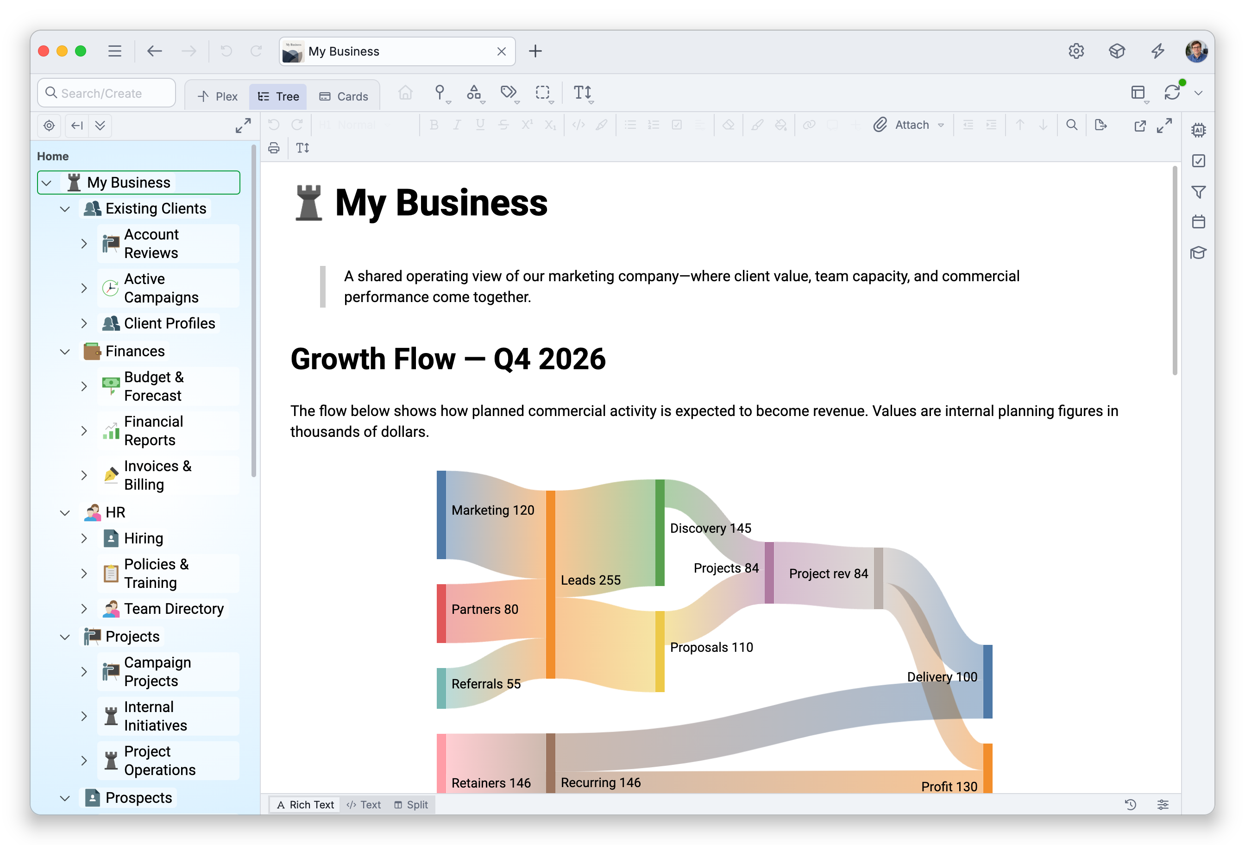Viewport: 1245px width, 845px height.
Task: Click the AI chip icon in right sidebar
Action: pos(1198,130)
